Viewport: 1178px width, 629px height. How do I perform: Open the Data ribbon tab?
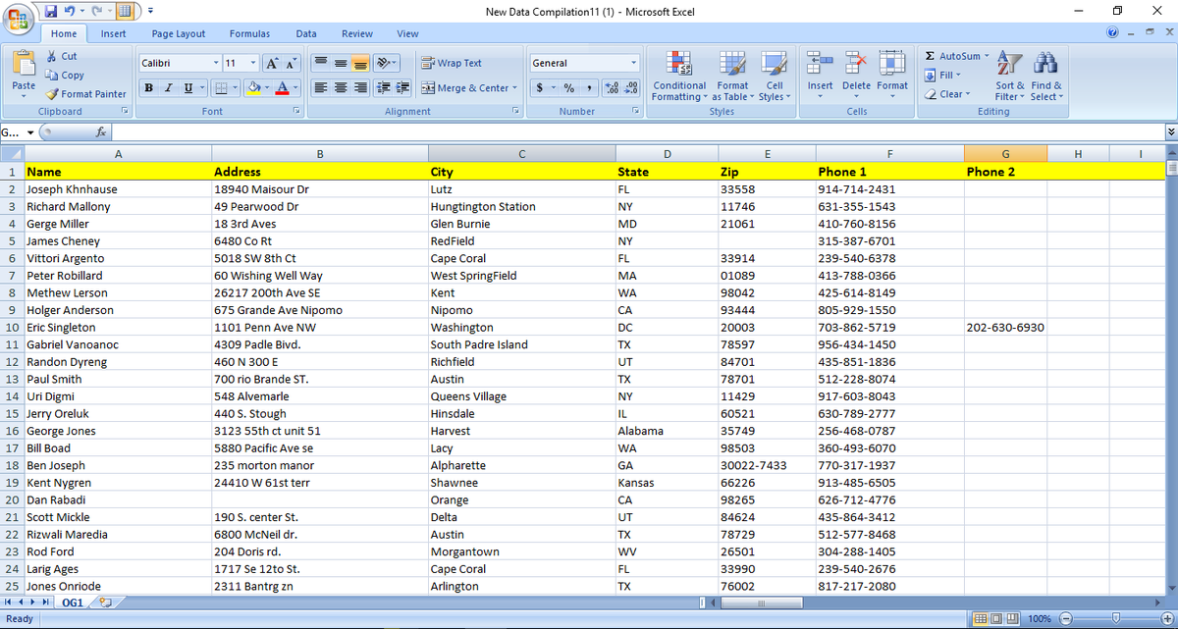click(306, 33)
